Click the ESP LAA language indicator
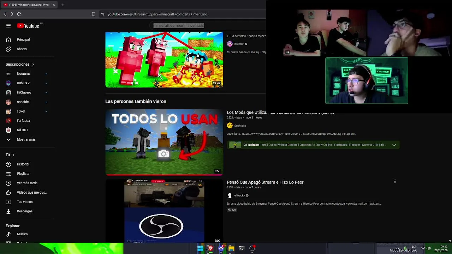 coord(414,248)
